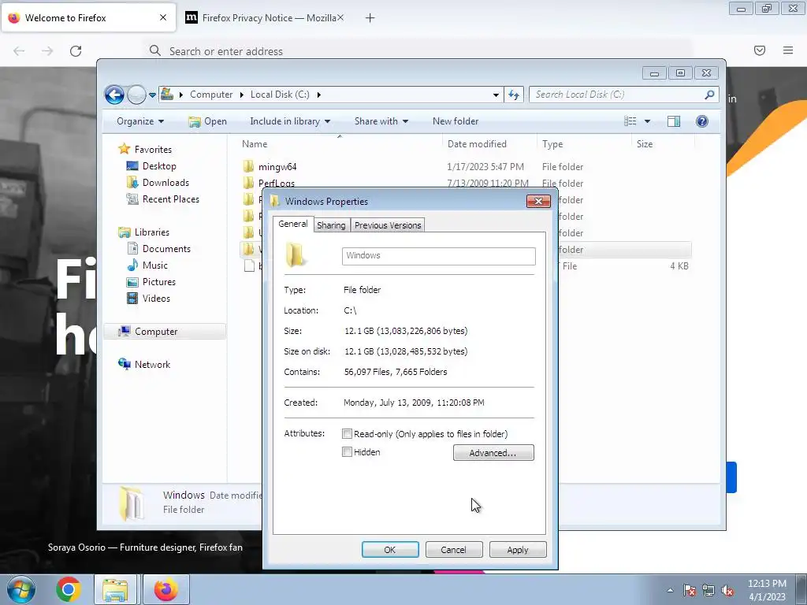Open the Pictures library
This screenshot has width=807, height=605.
pos(158,282)
